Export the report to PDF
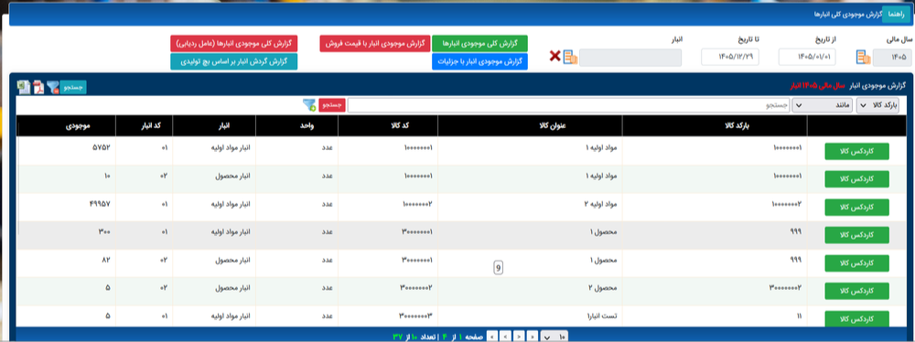The image size is (915, 342). (x=38, y=88)
